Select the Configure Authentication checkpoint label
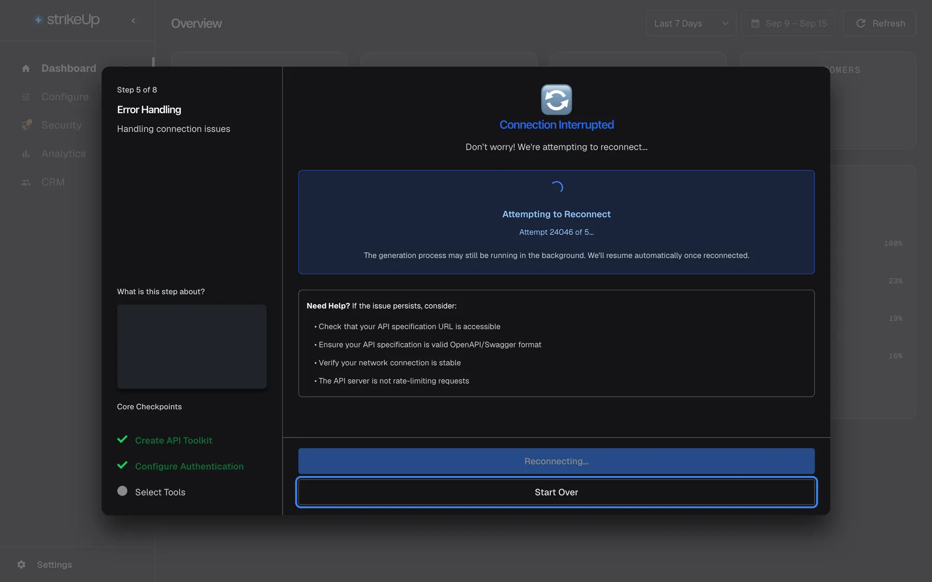The height and width of the screenshot is (582, 932). pos(190,466)
